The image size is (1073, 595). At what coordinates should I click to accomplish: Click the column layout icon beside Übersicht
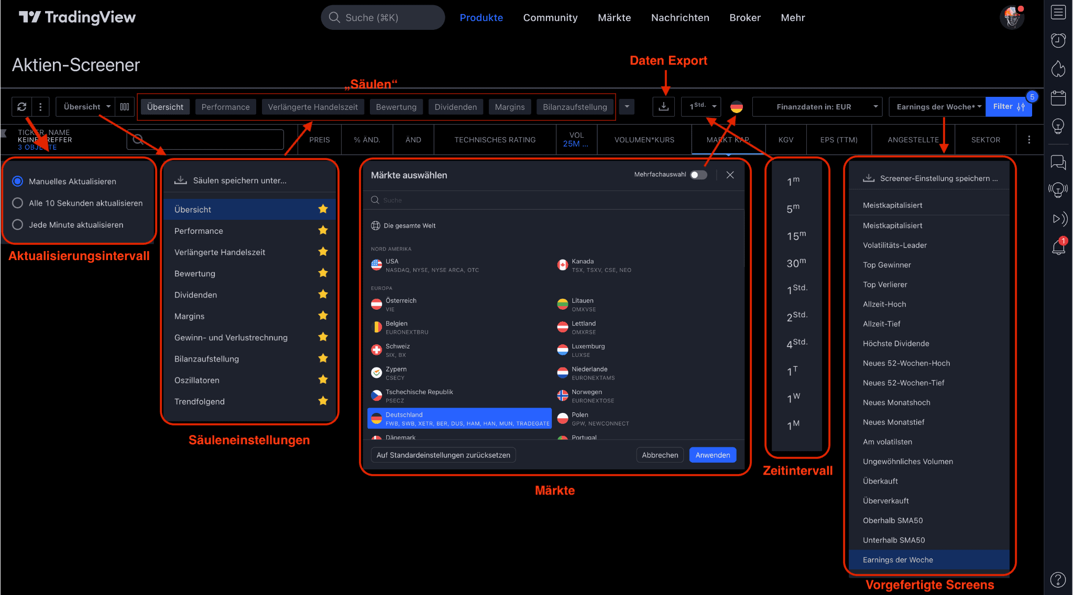pos(125,106)
